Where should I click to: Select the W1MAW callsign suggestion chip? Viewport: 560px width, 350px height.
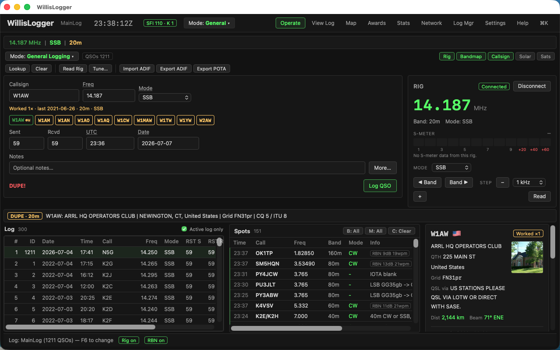[x=144, y=120]
